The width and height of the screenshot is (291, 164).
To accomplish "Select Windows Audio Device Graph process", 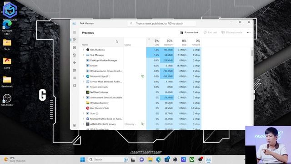I will click(x=140, y=71).
